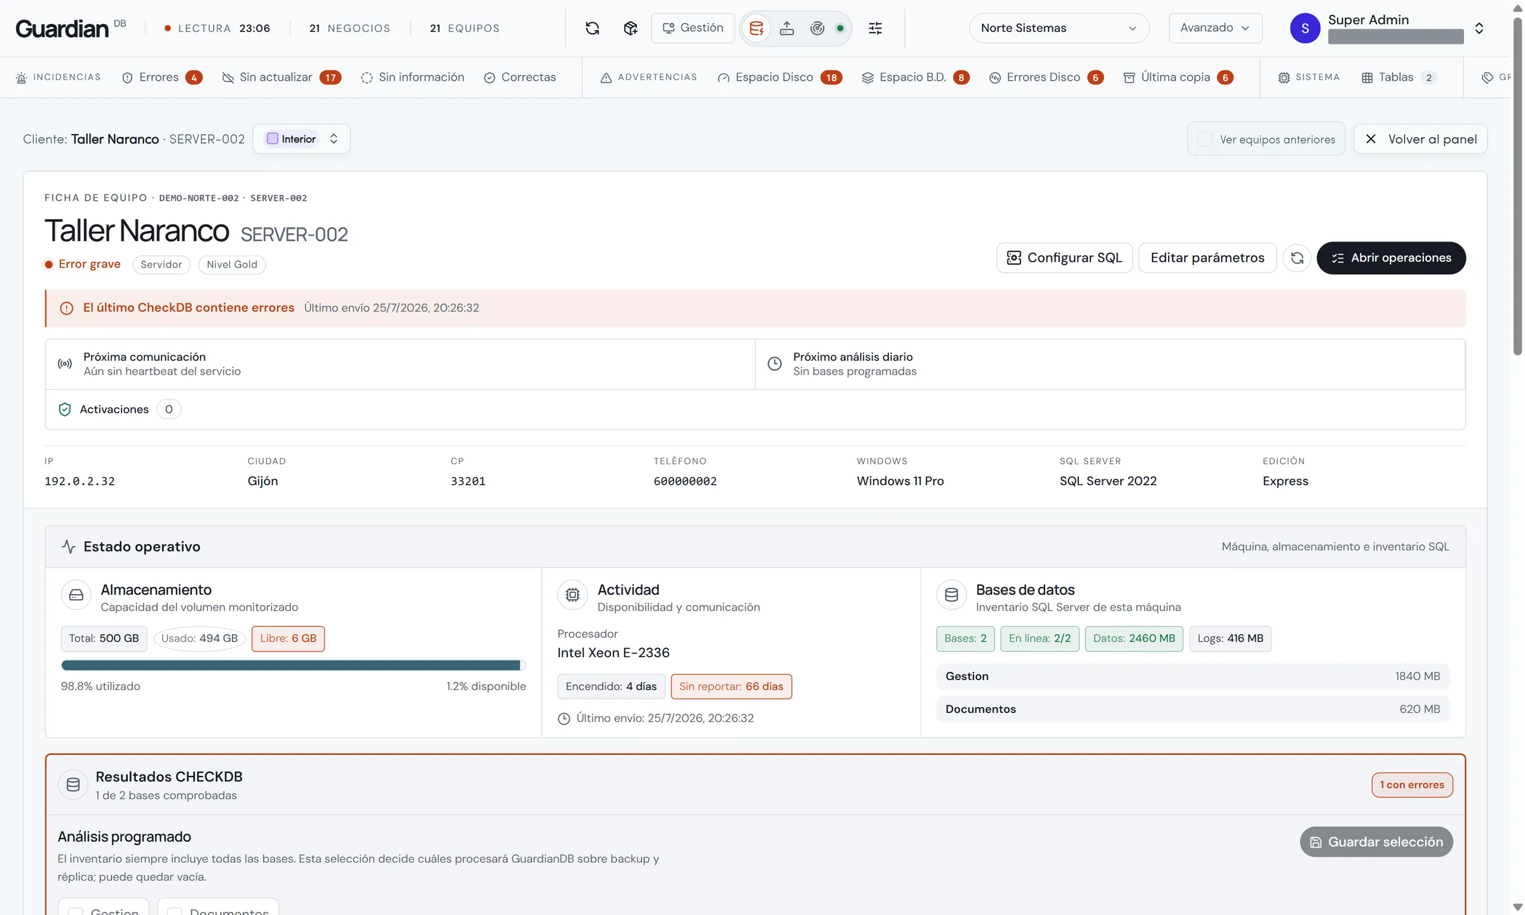The width and height of the screenshot is (1525, 915).
Task: Expand the Super Admin account menu chevrons
Action: pos(1479,28)
